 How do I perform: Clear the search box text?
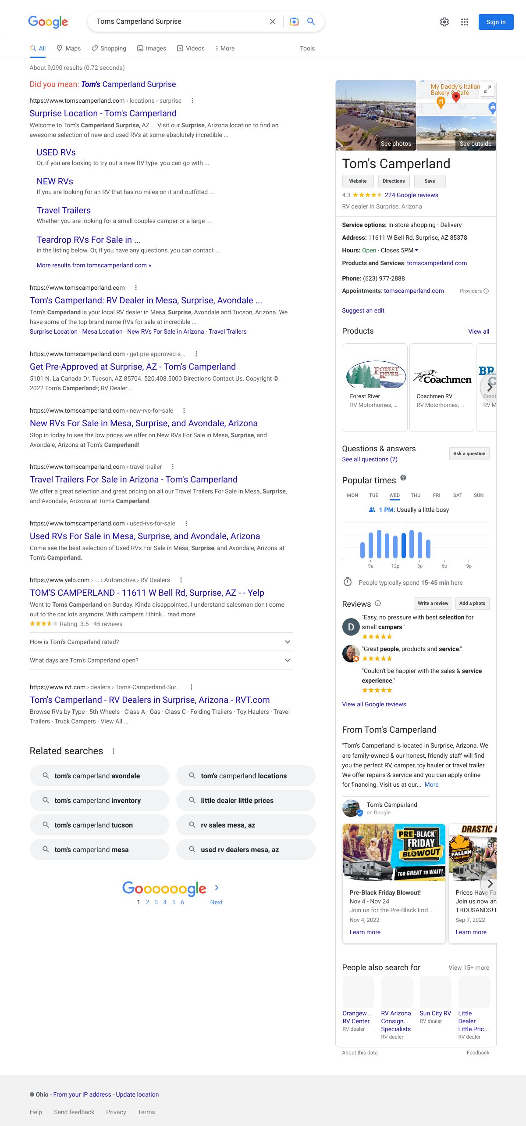coord(272,22)
